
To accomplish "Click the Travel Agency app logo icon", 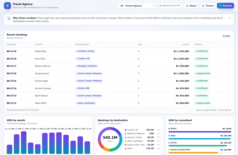I will 8,6.
